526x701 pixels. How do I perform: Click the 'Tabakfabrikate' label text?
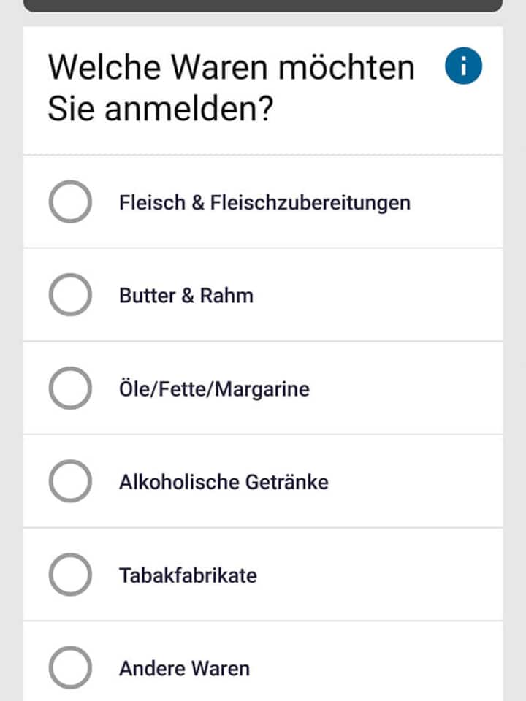(x=188, y=575)
